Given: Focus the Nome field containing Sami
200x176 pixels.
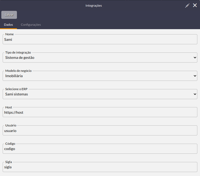Looking at the screenshot, I should 100,39.
